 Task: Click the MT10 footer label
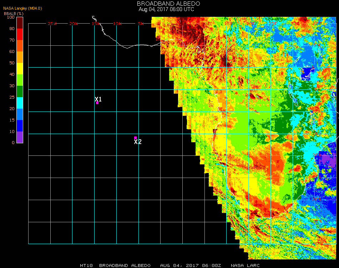click(87, 265)
